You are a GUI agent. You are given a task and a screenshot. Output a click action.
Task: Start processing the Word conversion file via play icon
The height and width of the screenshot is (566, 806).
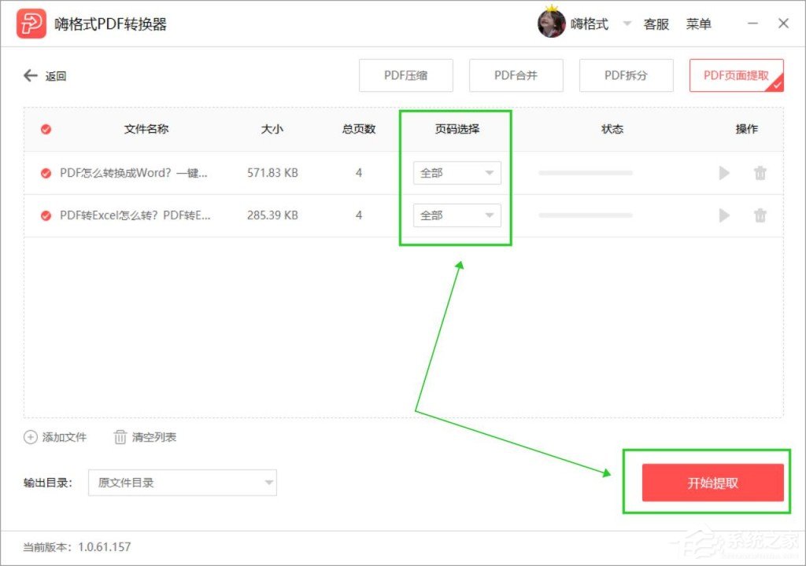[x=723, y=173]
